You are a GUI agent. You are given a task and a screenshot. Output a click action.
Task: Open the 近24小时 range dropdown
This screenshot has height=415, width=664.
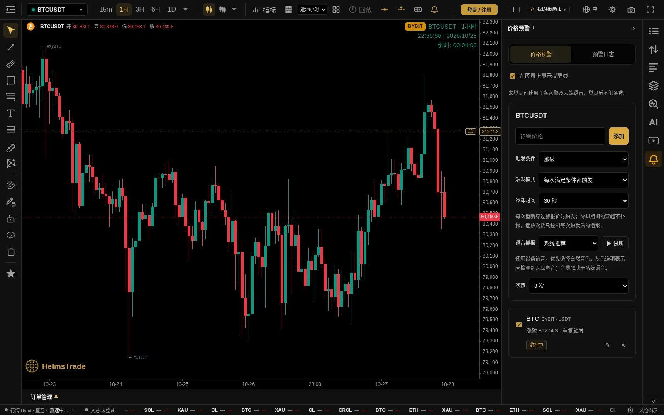tap(312, 10)
